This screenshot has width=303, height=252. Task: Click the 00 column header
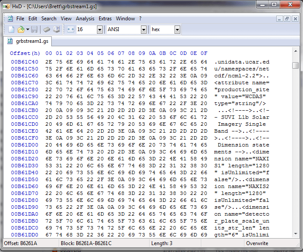49,53
